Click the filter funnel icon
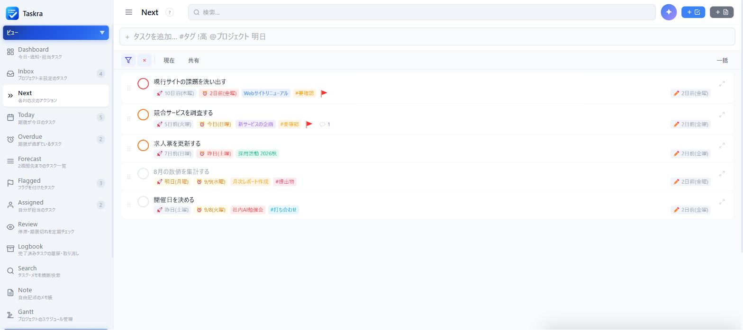The width and height of the screenshot is (743, 330). pos(128,60)
